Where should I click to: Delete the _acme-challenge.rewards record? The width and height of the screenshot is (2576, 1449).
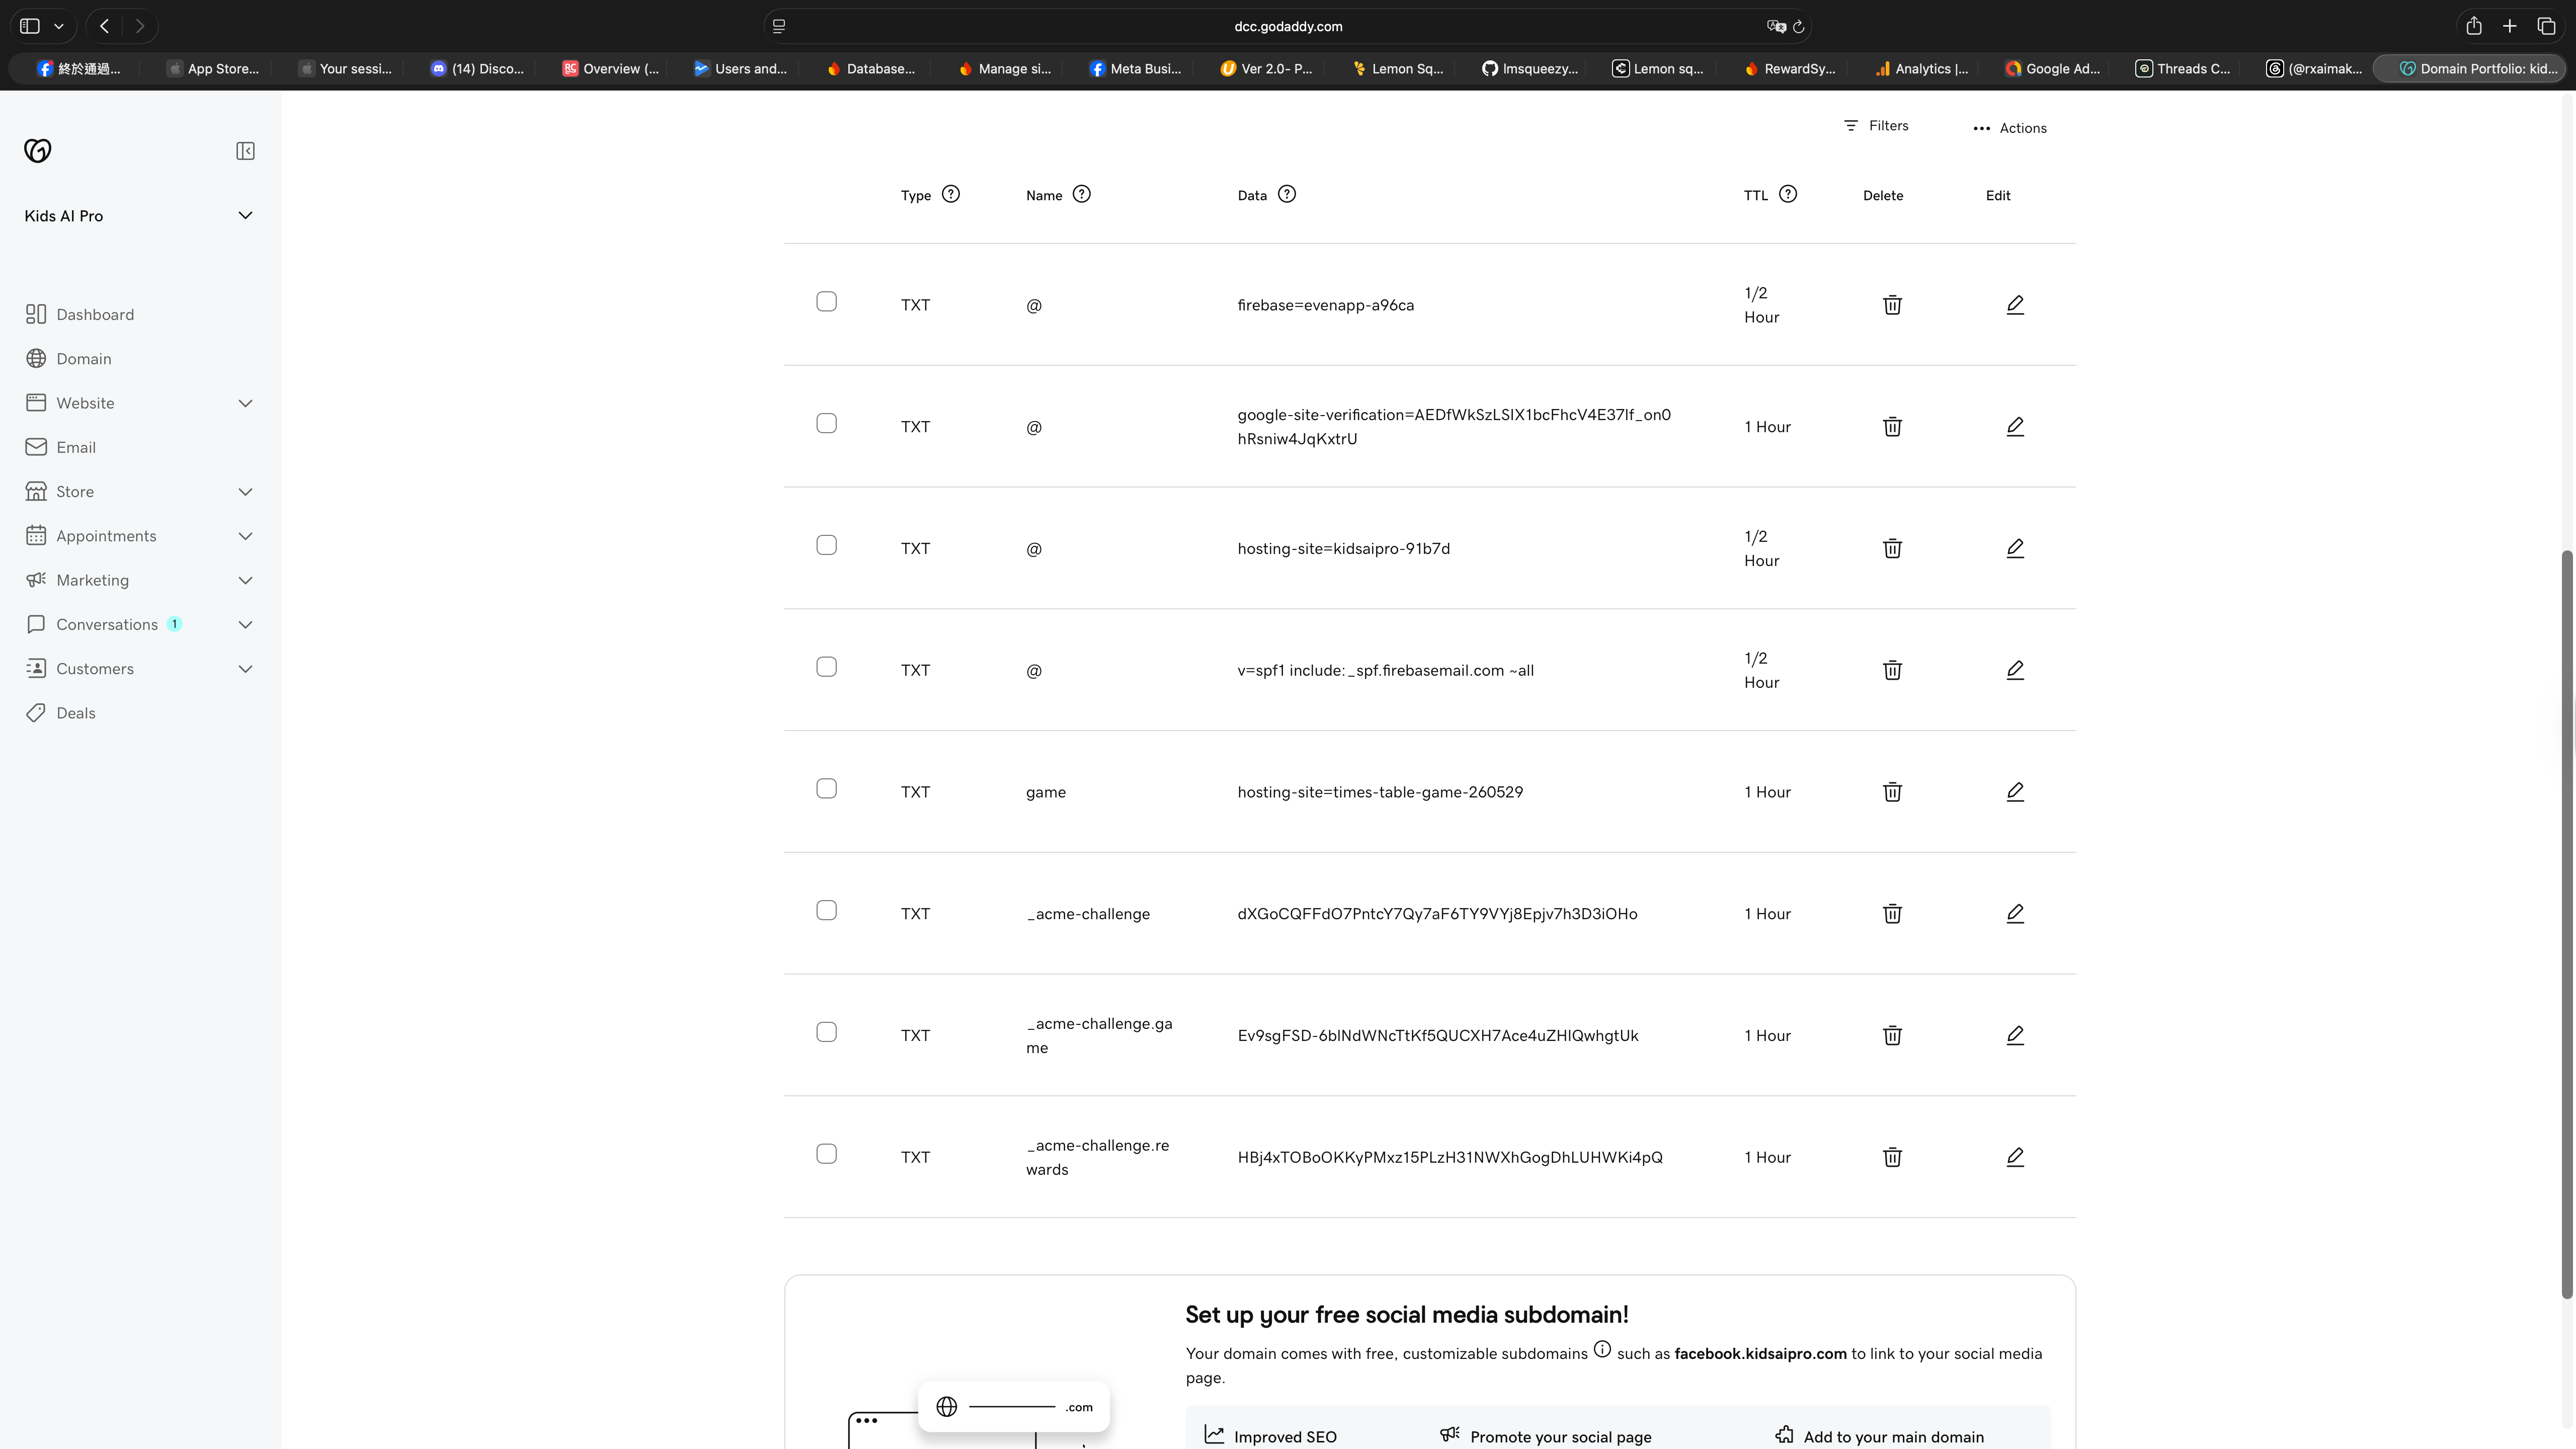point(1892,1157)
